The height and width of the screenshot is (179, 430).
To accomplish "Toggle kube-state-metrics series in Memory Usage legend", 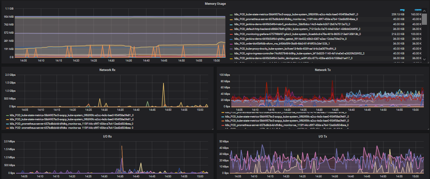I will tap(296, 15).
